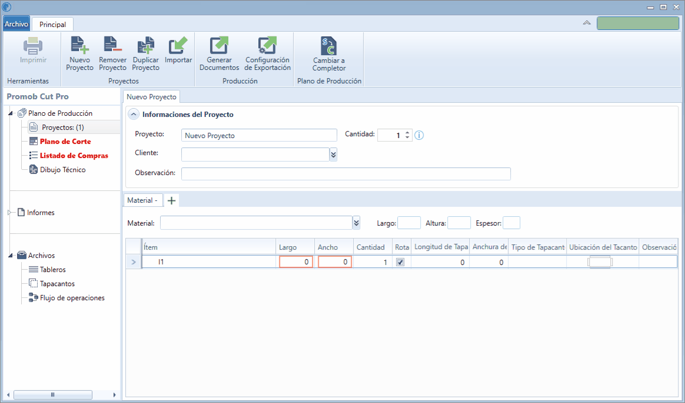Select Proyectos: (1) tree item

(62, 127)
